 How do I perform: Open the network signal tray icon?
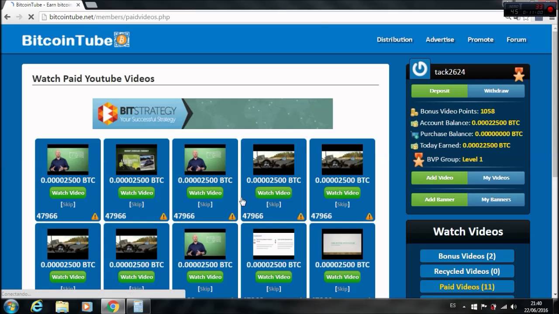click(x=504, y=307)
